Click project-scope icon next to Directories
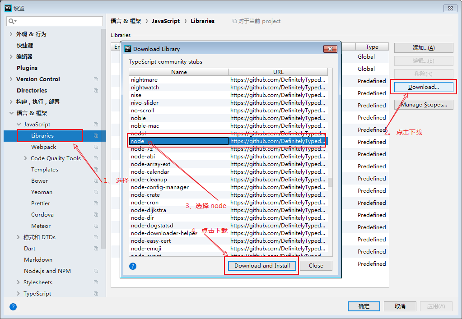The width and height of the screenshot is (462, 319). [96, 90]
